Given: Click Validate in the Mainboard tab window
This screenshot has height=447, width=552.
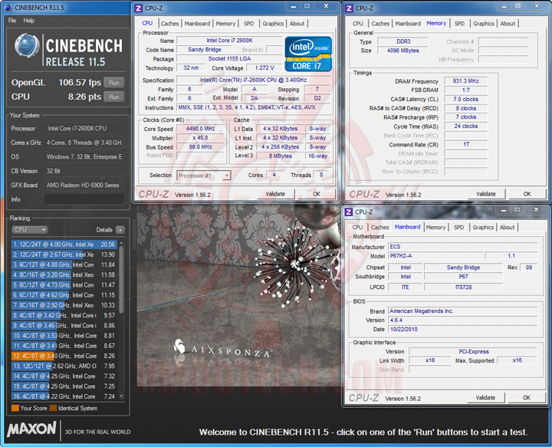Looking at the screenshot, I should pos(485,398).
